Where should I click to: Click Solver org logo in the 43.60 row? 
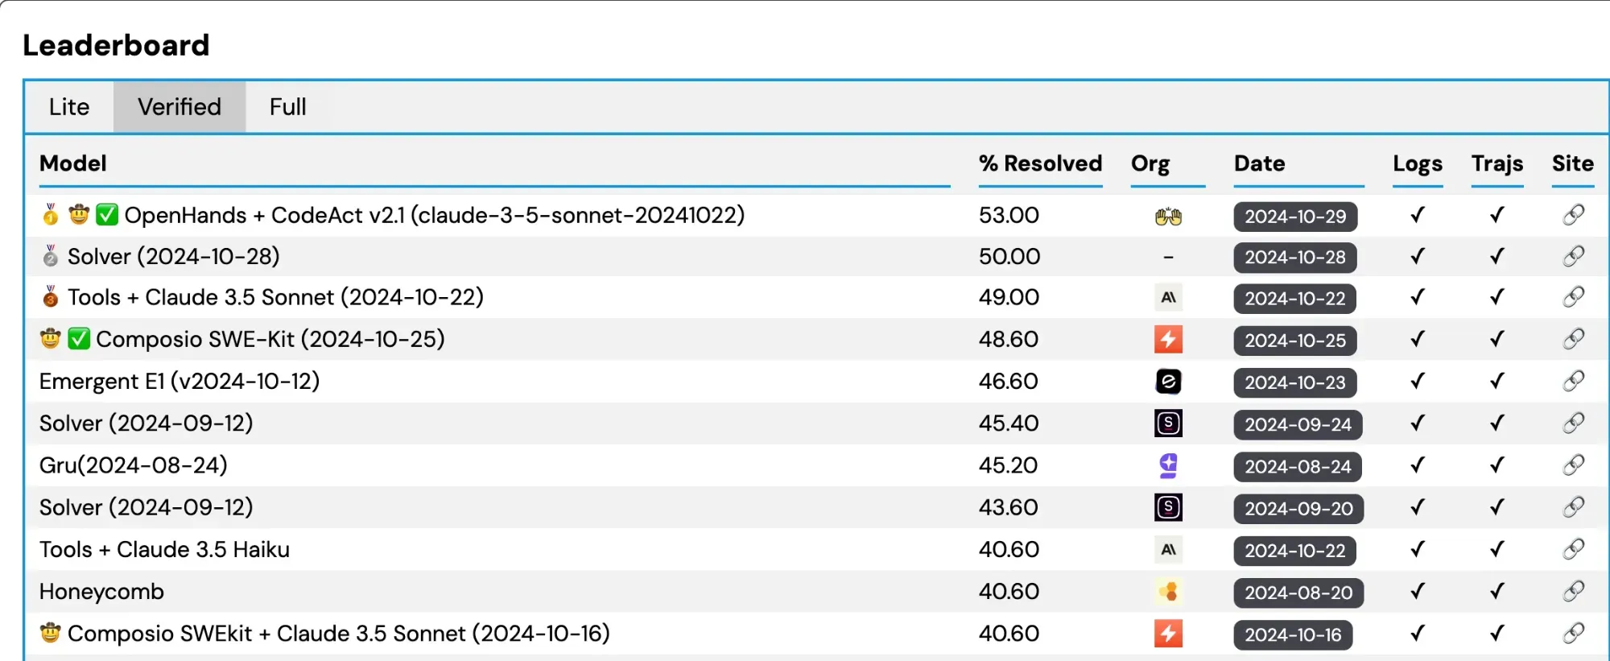tap(1168, 507)
